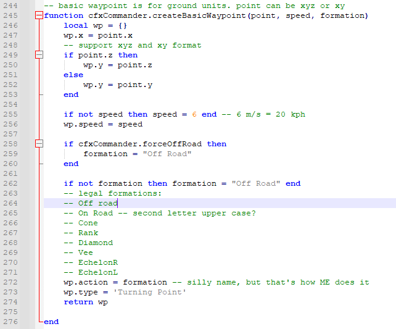Viewport: 396px width, 329px height.
Task: Click the 'else' keyword on line 251
Action: pos(73,75)
